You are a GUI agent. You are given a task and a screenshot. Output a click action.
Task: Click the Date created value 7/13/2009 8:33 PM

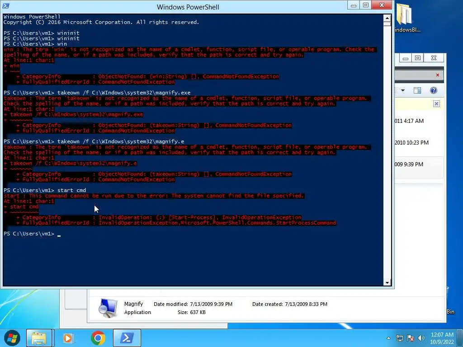[x=306, y=304]
